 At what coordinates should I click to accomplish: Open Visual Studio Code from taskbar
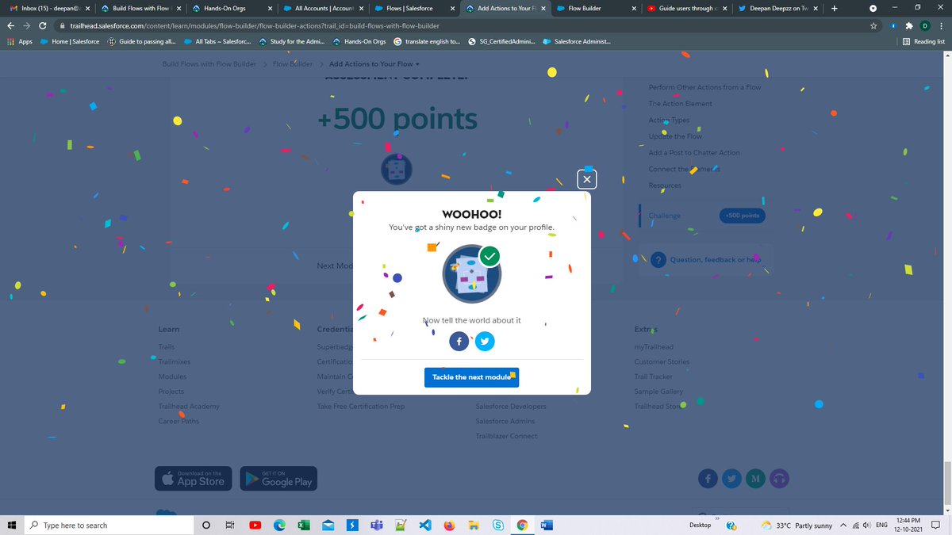424,525
